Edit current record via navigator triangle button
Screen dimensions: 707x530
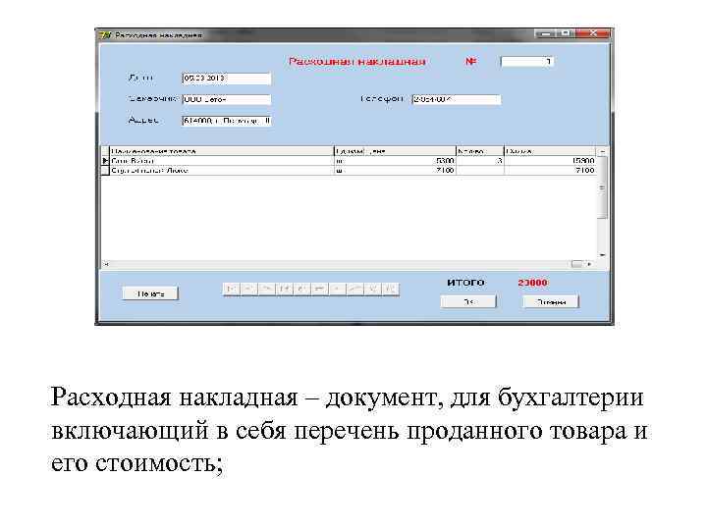pyautogui.click(x=337, y=289)
